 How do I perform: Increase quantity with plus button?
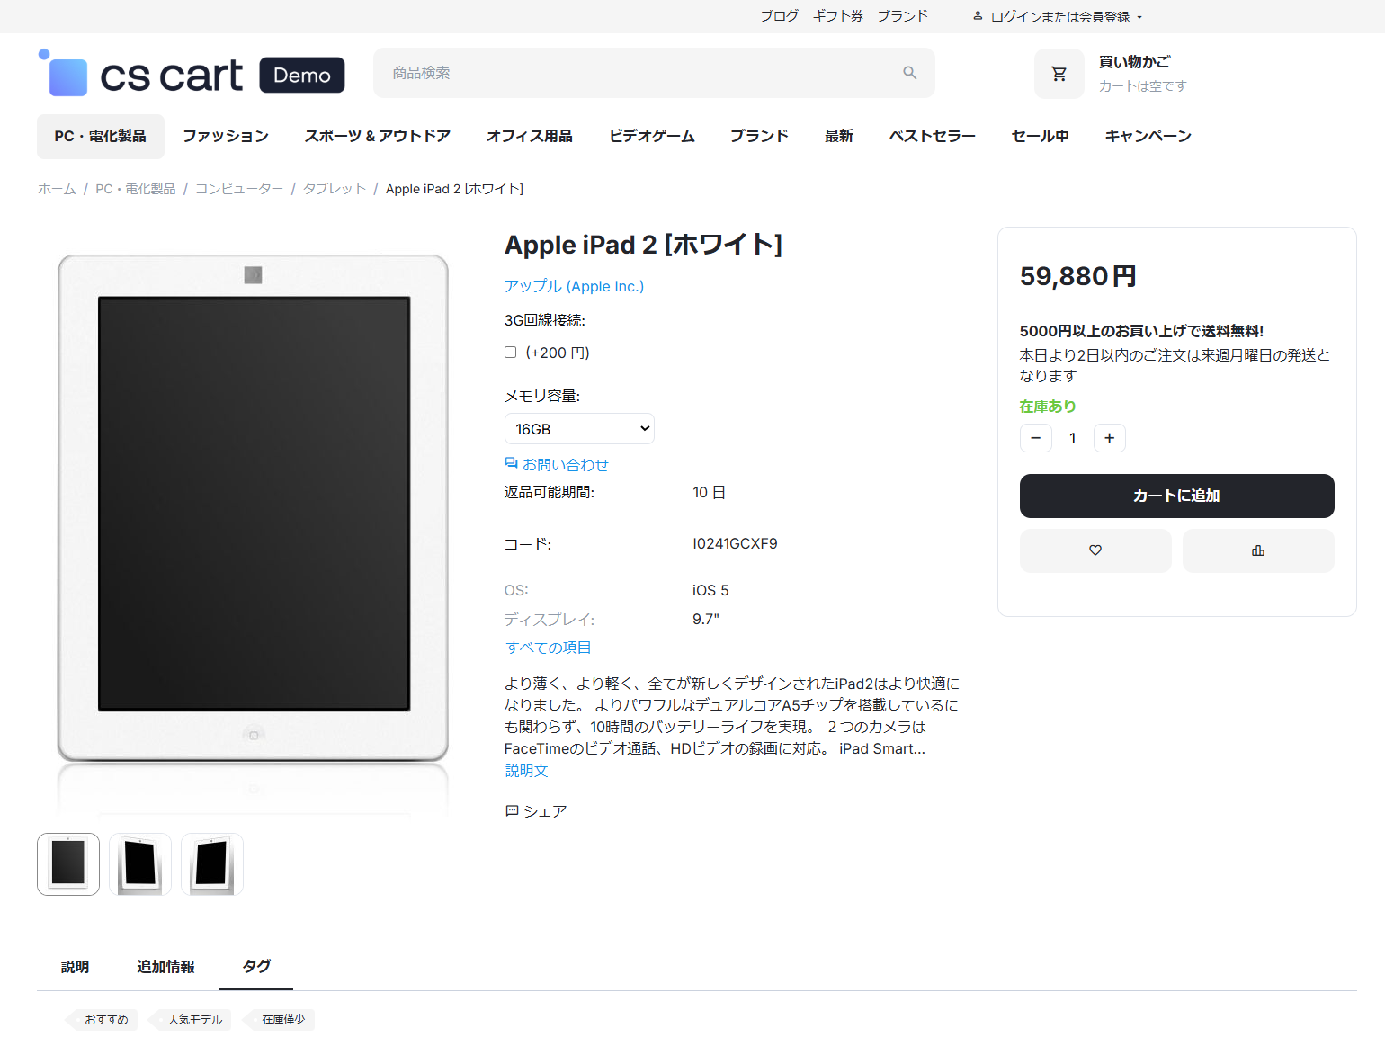tap(1109, 438)
